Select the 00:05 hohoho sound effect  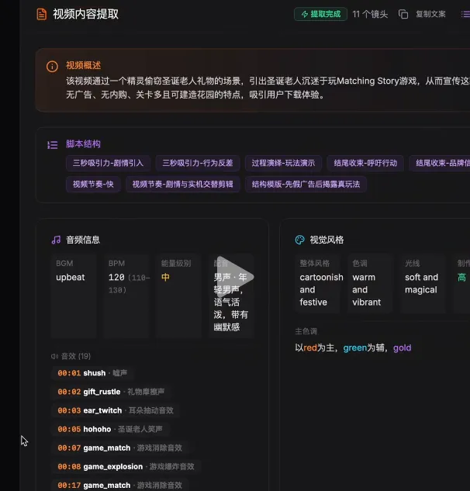(110, 429)
